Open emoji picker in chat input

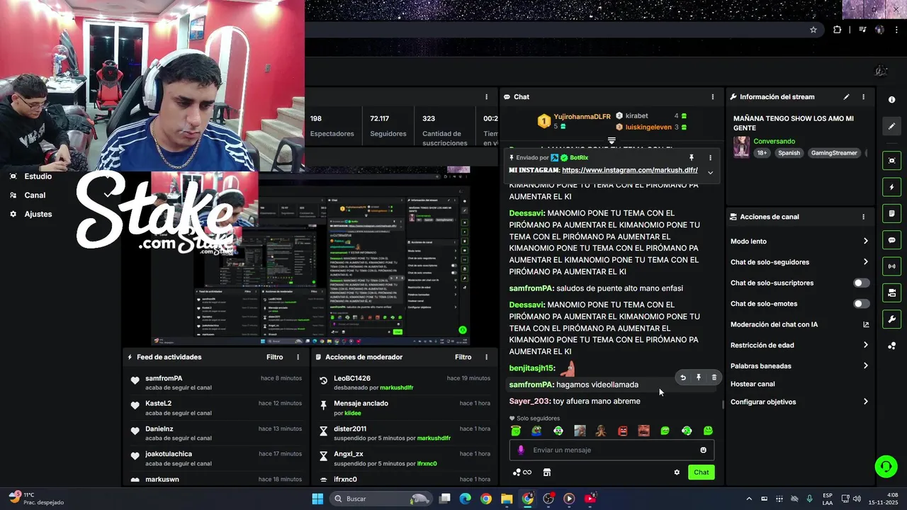[703, 450]
